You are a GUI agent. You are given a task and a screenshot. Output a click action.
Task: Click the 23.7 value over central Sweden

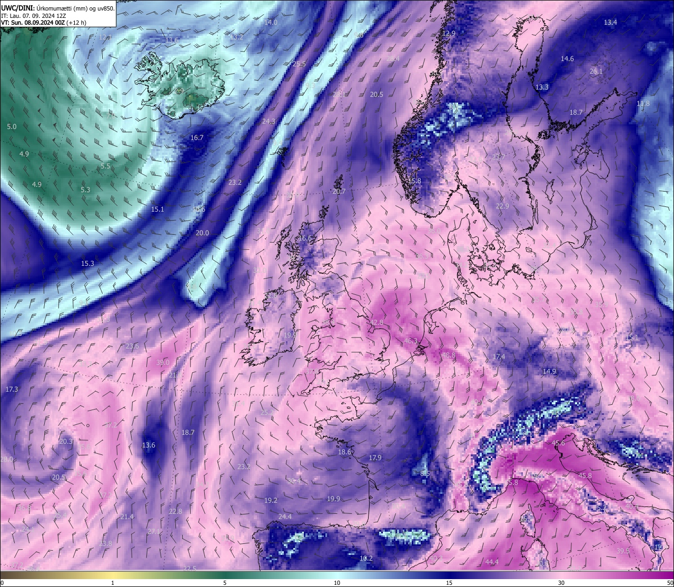coord(498,157)
